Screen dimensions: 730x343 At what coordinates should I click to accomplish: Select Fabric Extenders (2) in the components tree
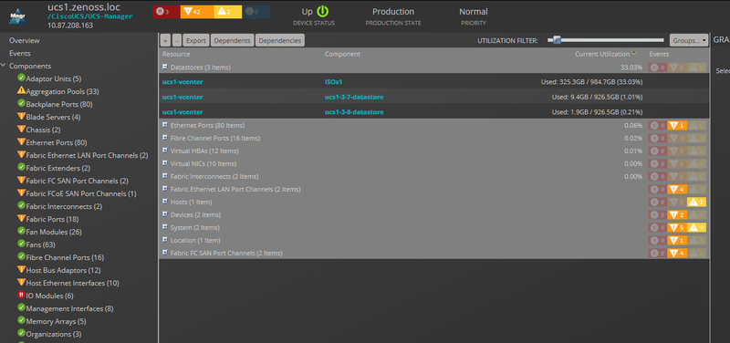click(58, 168)
